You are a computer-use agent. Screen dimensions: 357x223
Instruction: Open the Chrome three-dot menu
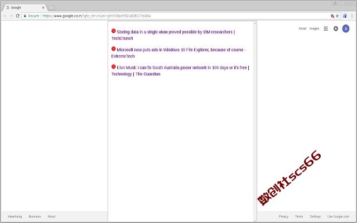coord(352,16)
